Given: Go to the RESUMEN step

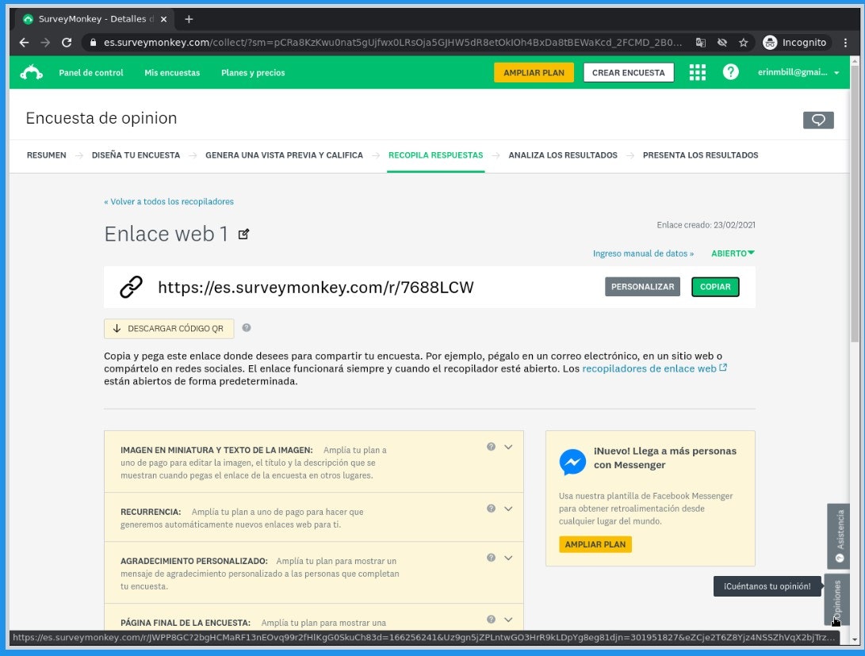Looking at the screenshot, I should pos(46,155).
